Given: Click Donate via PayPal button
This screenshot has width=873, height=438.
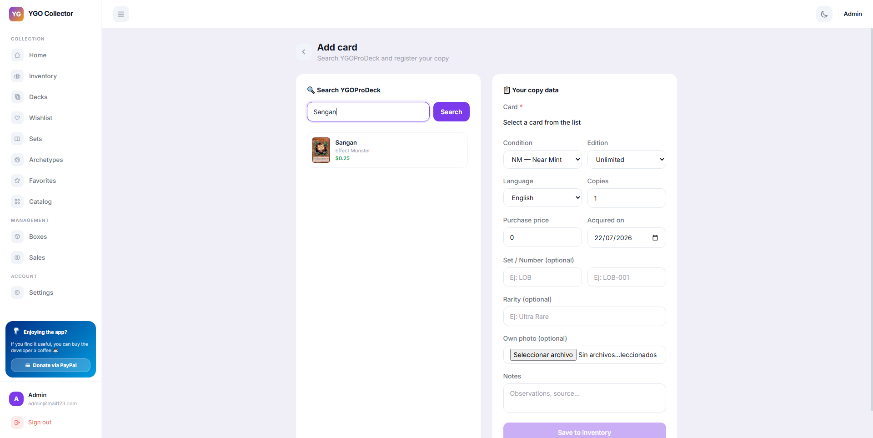Looking at the screenshot, I should tap(50, 365).
